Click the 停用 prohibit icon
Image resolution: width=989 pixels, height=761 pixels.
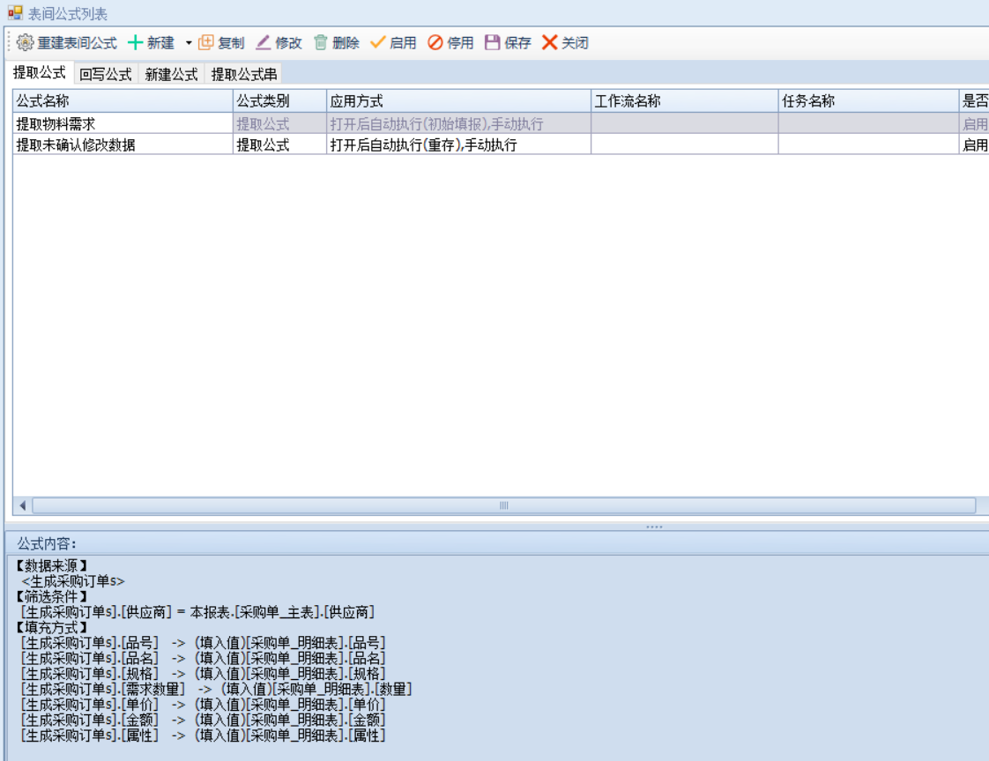(435, 42)
